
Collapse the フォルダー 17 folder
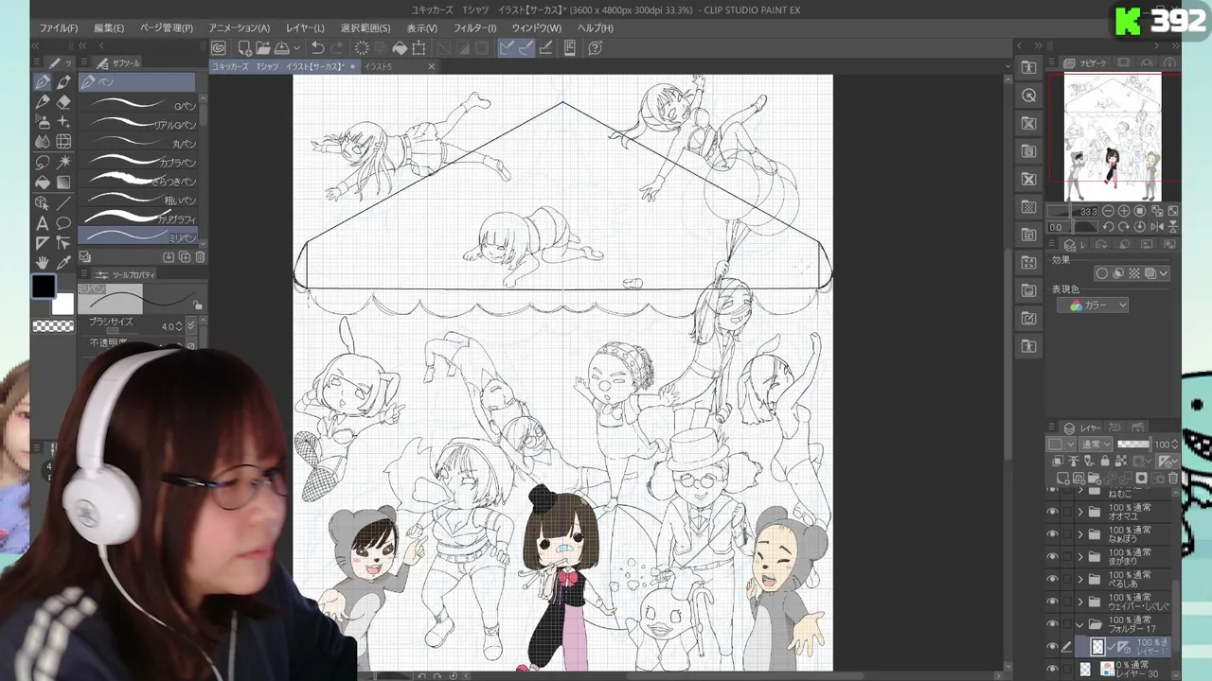pos(1080,624)
